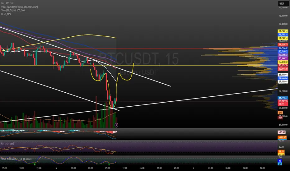Click the 72,800.00 price scale tick
This screenshot has width=290, height=171.
(x=283, y=16)
